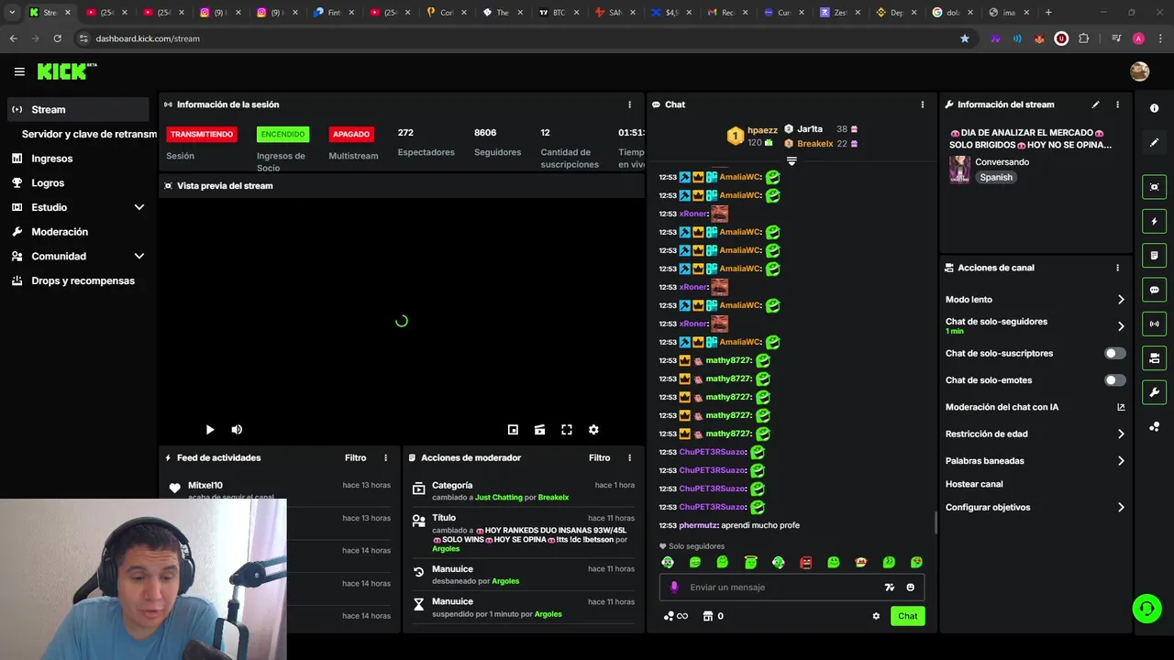Toggle the capture frame icon in right sidebar

1154,187
